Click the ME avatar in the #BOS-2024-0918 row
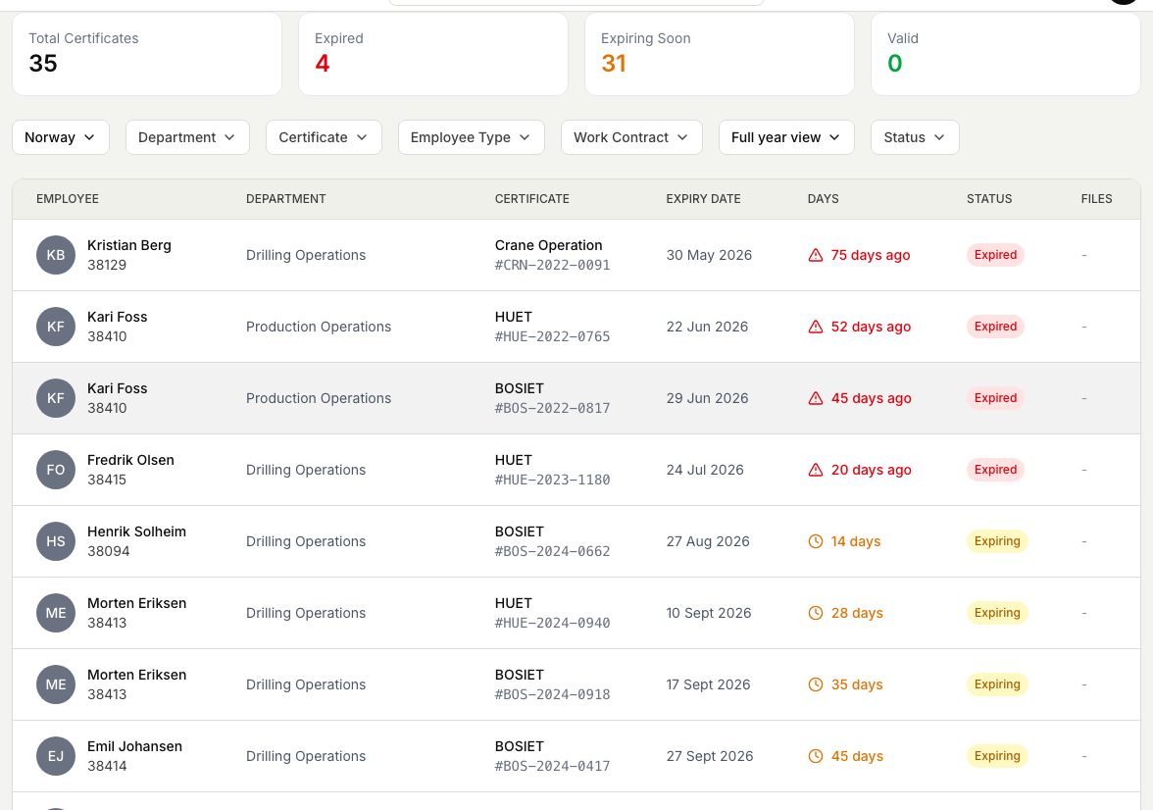Screen dimensions: 1153x810 pos(56,684)
